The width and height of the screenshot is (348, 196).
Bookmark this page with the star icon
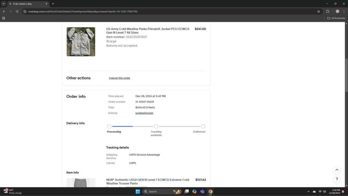pos(318,11)
